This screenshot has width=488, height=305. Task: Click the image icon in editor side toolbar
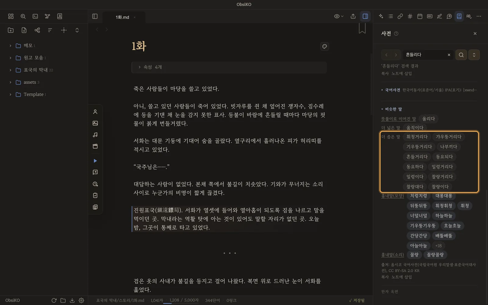coord(95,123)
